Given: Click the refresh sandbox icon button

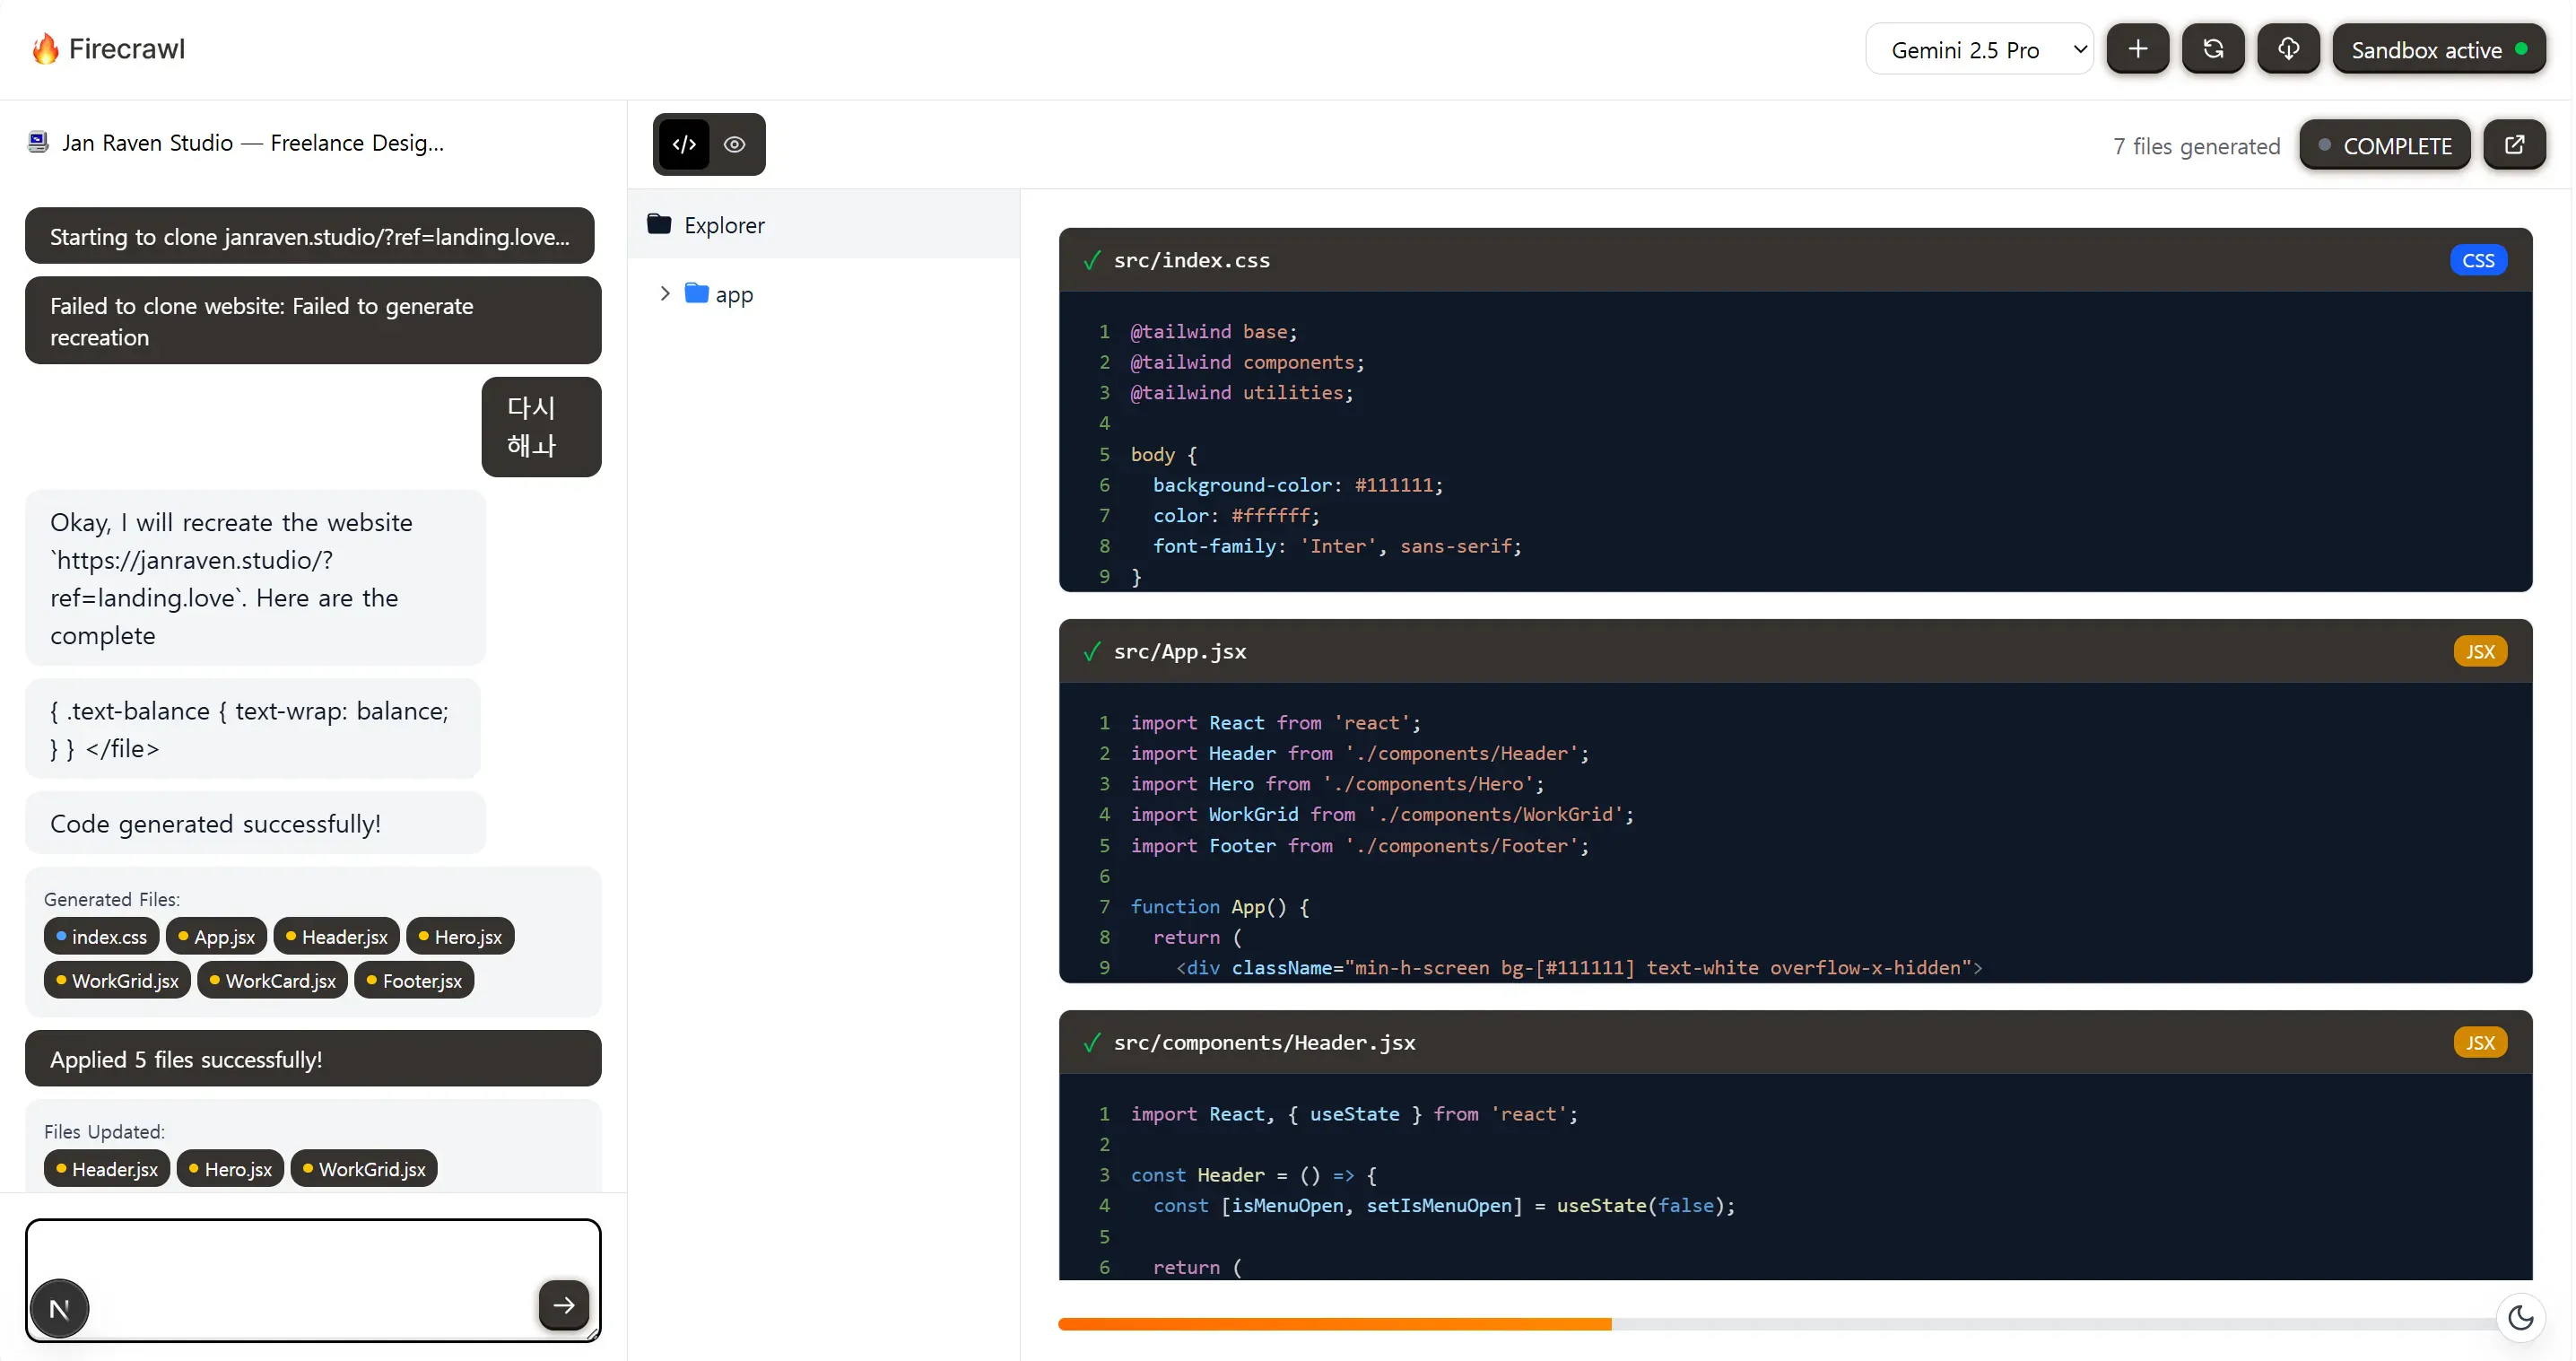Looking at the screenshot, I should 2212,49.
